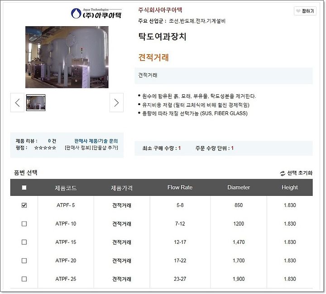
Task: Click diameter value 1,470
Action: 239,242
